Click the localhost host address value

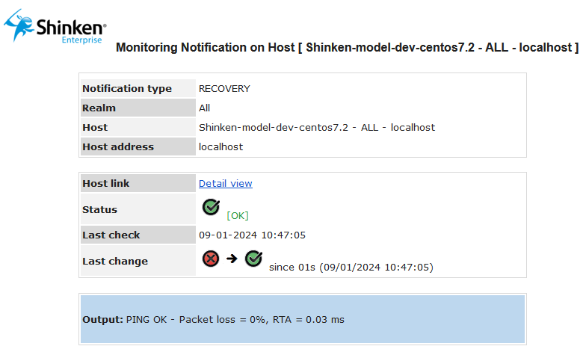tap(220, 146)
